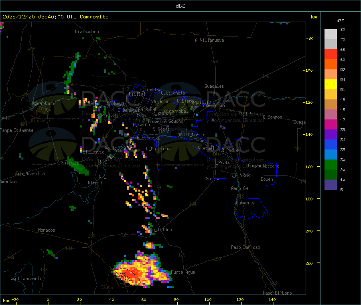Click the dBZ title at top center

tap(180, 6)
